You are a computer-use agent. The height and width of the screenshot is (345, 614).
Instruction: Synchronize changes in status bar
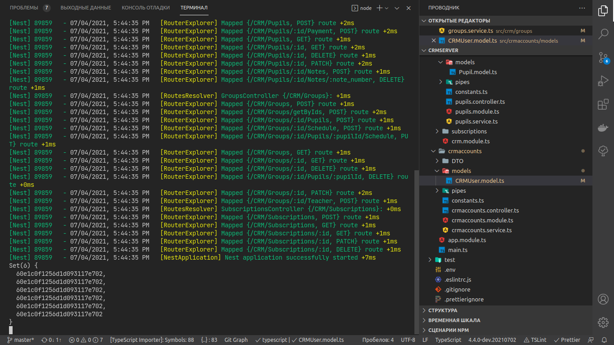click(51, 340)
